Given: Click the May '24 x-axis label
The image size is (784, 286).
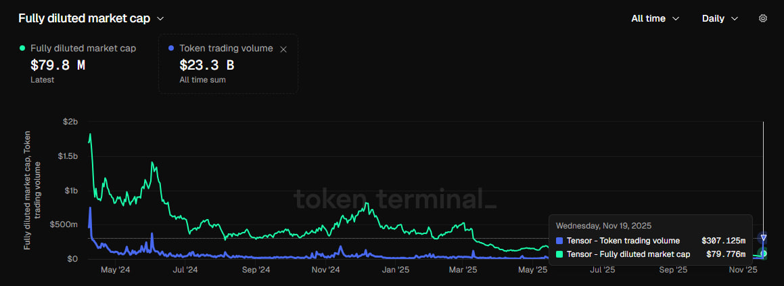Looking at the screenshot, I should pyautogui.click(x=115, y=270).
